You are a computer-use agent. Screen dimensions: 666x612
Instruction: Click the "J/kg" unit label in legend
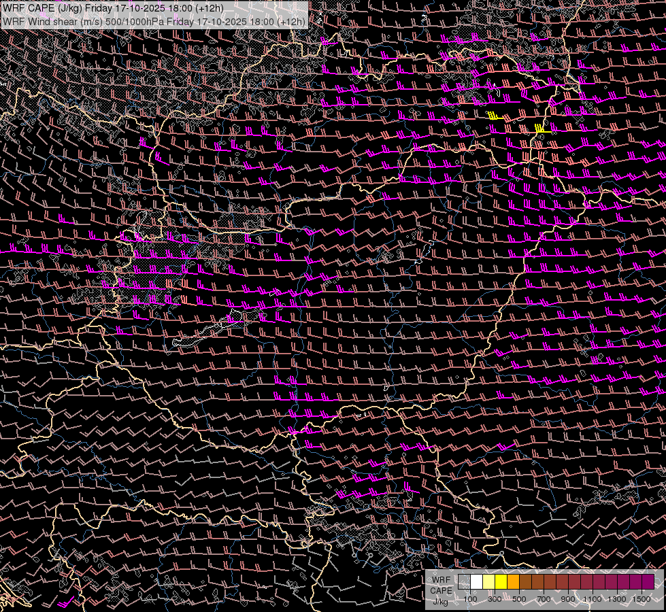coord(440,601)
